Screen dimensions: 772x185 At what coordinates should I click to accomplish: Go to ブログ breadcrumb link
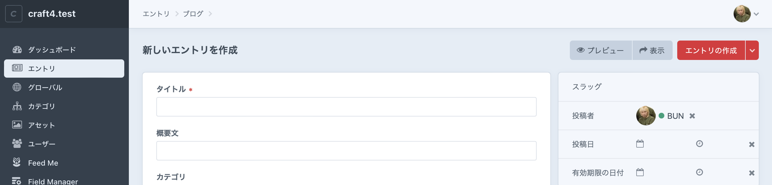(x=193, y=14)
